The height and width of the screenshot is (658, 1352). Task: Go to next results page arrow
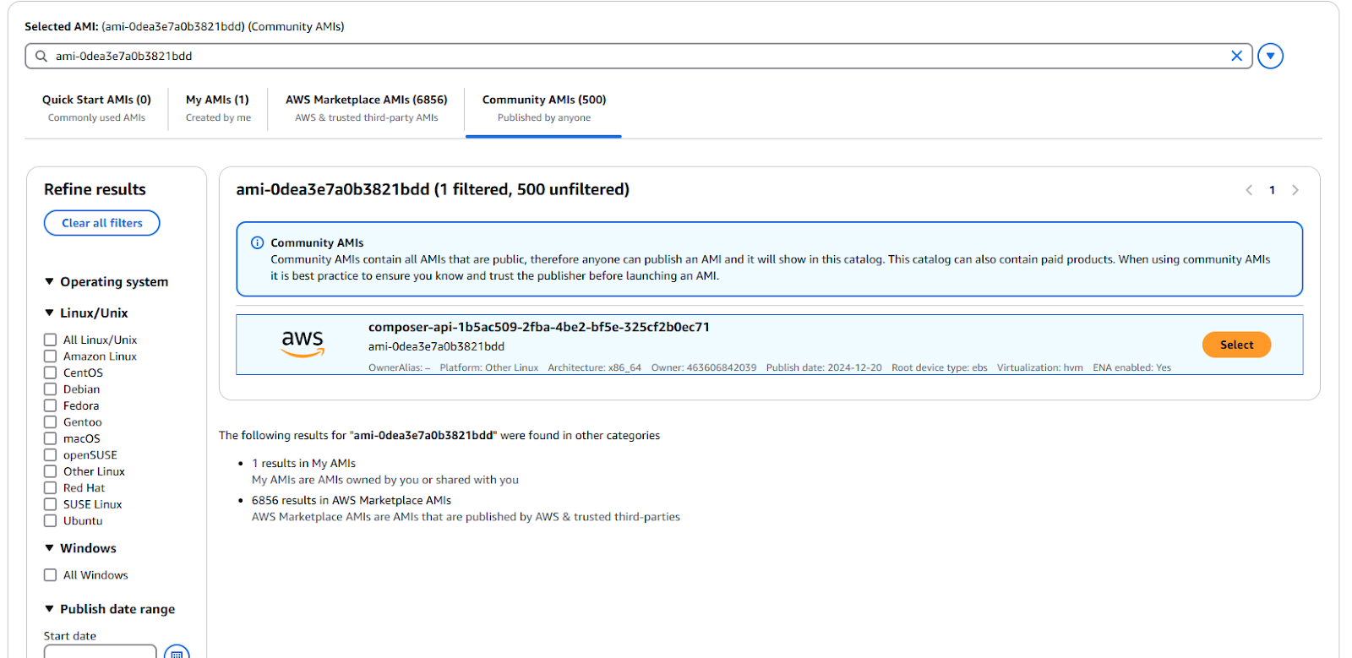pyautogui.click(x=1295, y=190)
